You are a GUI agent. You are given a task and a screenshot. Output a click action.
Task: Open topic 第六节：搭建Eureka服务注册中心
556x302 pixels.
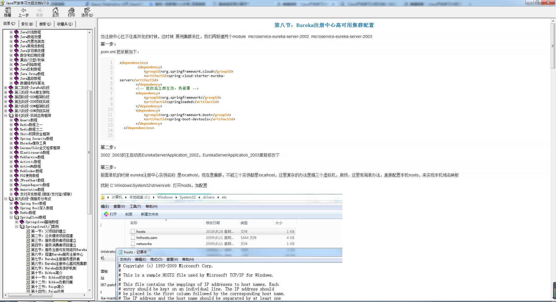click(57, 254)
